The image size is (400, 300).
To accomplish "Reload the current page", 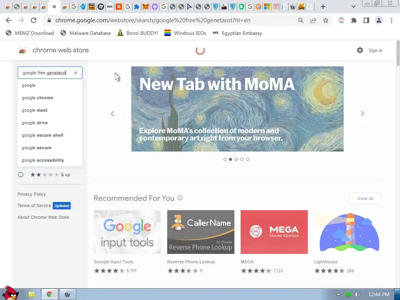I will click(34, 20).
